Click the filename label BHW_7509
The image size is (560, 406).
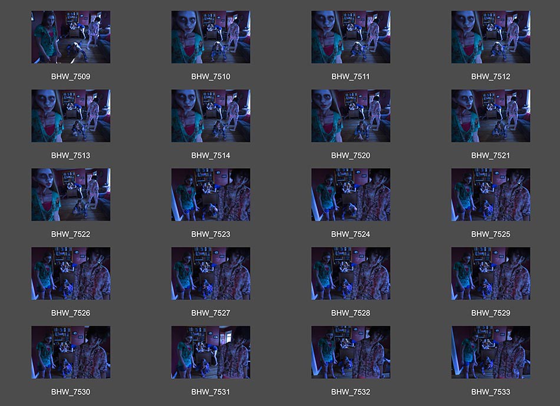coord(71,77)
